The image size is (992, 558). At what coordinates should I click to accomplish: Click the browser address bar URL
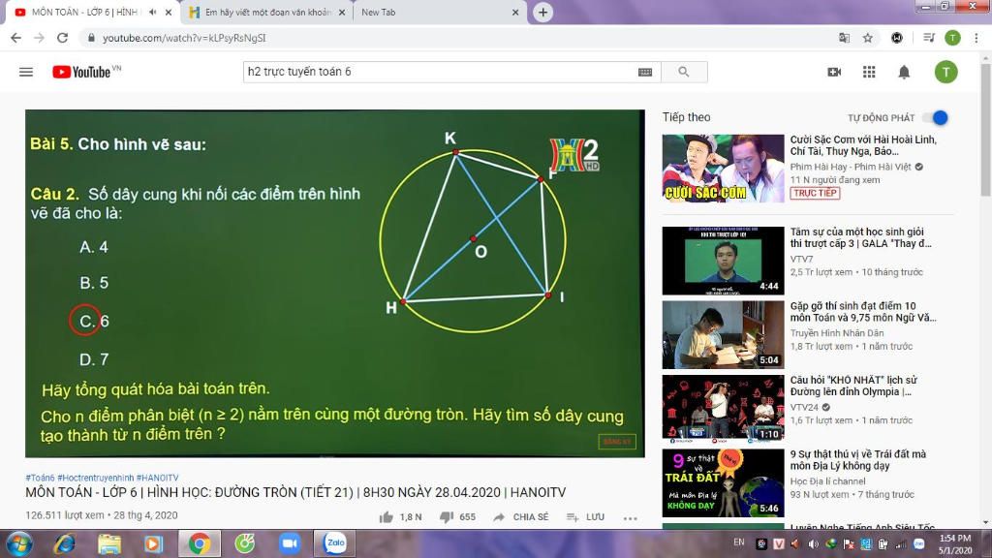184,38
